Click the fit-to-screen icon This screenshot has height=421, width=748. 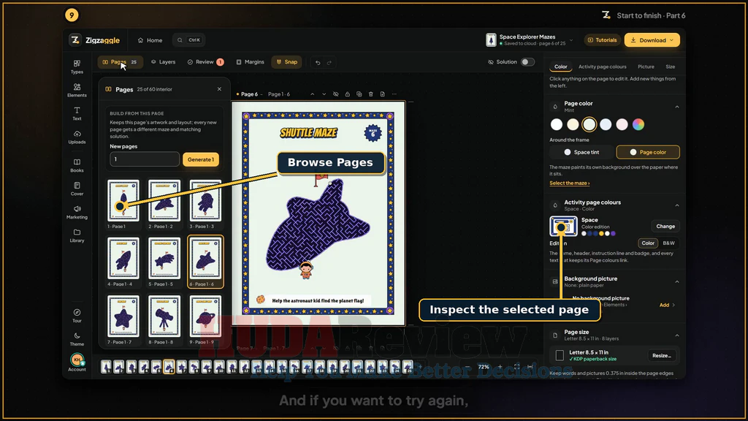click(516, 367)
